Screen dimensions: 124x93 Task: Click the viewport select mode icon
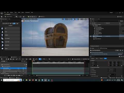pos(63,19)
